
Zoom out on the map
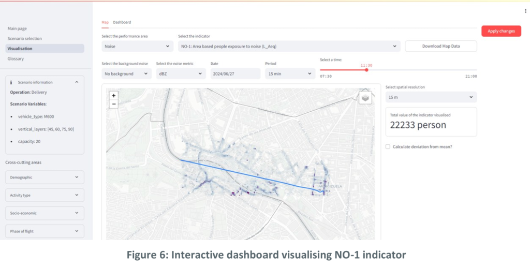pyautogui.click(x=114, y=104)
